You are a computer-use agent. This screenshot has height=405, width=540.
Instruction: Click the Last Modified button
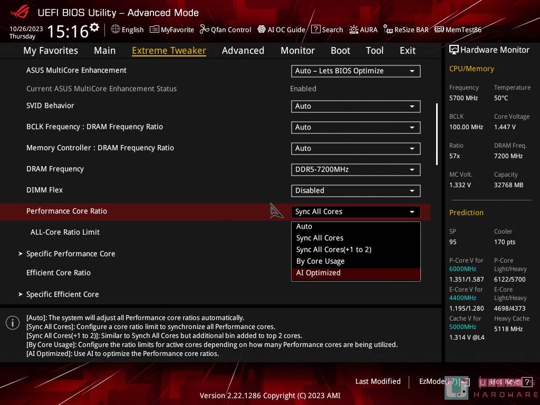click(x=378, y=381)
